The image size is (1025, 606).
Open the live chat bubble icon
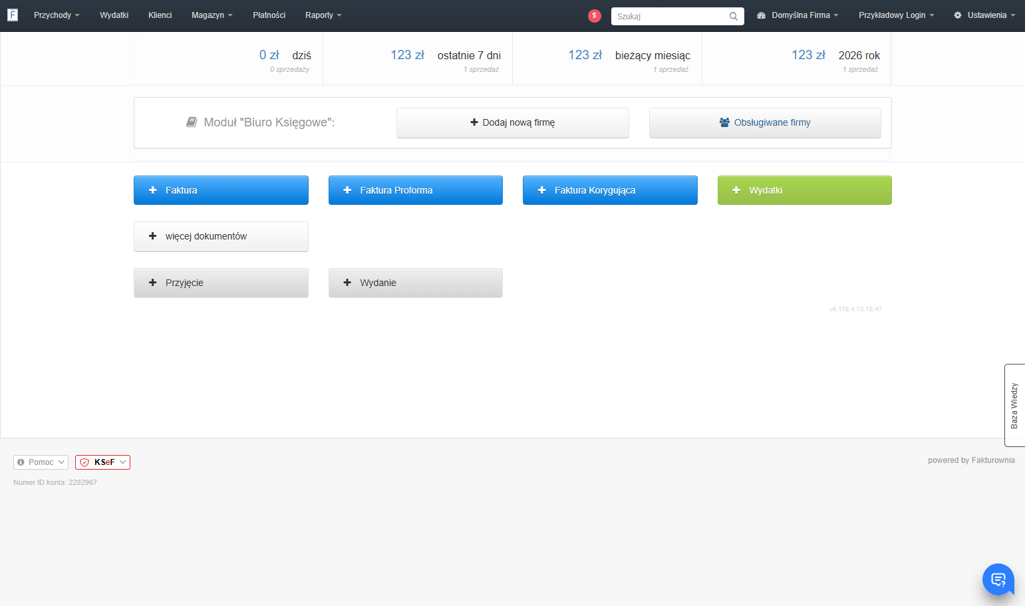pyautogui.click(x=998, y=579)
